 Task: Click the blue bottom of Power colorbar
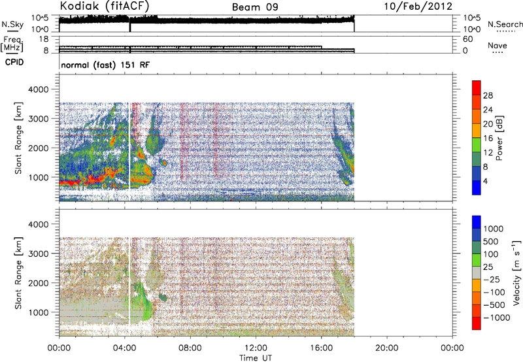tap(477, 188)
